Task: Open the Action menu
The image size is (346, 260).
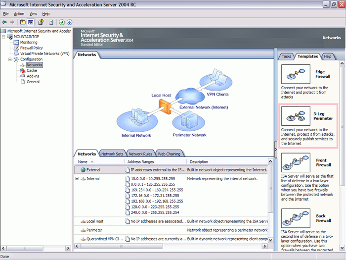Action: pos(19,14)
